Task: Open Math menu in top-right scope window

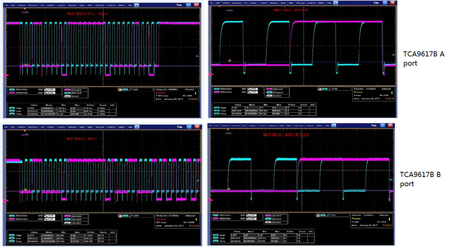Action: [291, 3]
